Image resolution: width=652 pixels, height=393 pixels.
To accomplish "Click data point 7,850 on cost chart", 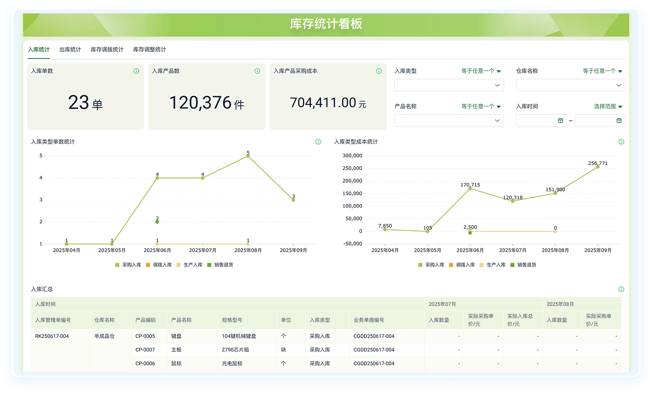I will point(384,229).
